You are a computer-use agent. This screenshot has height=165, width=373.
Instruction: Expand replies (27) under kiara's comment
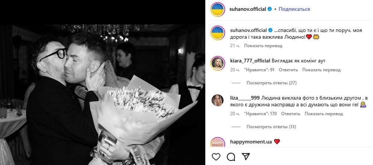pyautogui.click(x=271, y=83)
